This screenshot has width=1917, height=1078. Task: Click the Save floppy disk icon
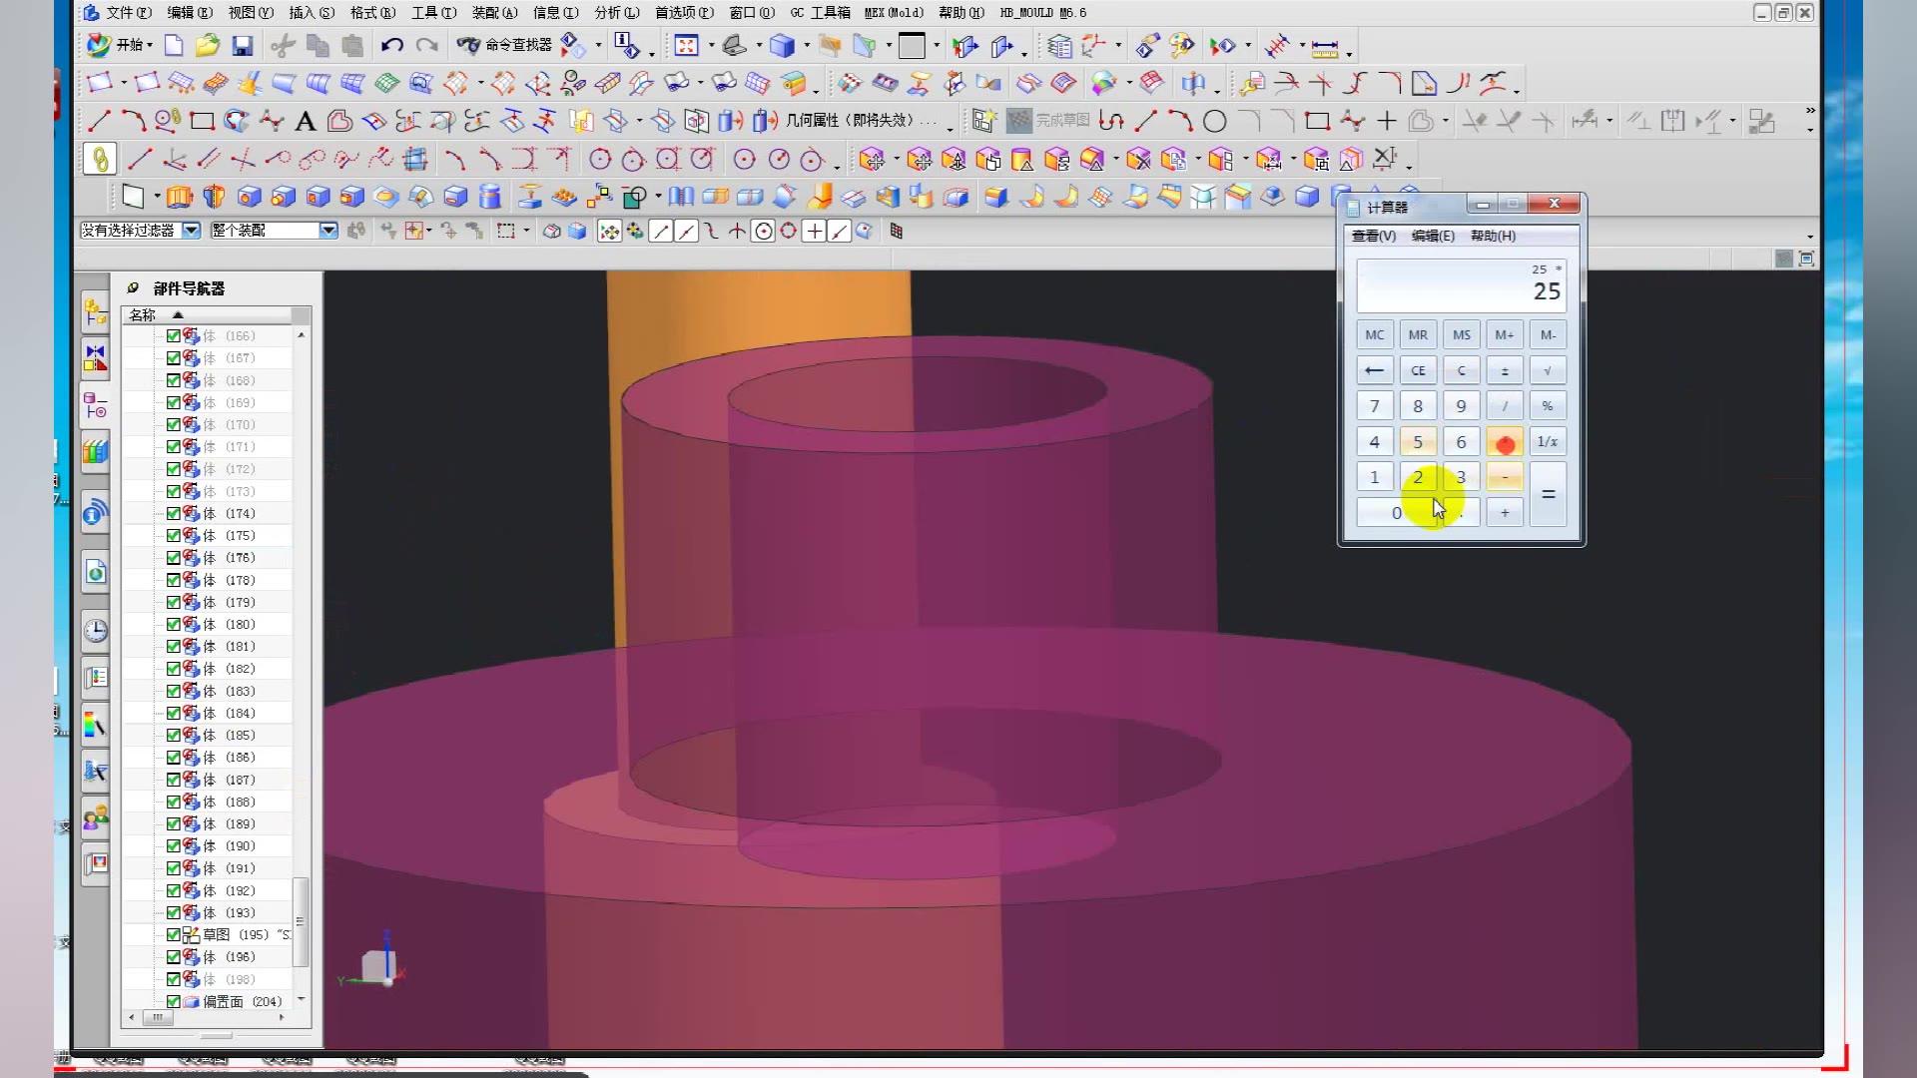(242, 46)
